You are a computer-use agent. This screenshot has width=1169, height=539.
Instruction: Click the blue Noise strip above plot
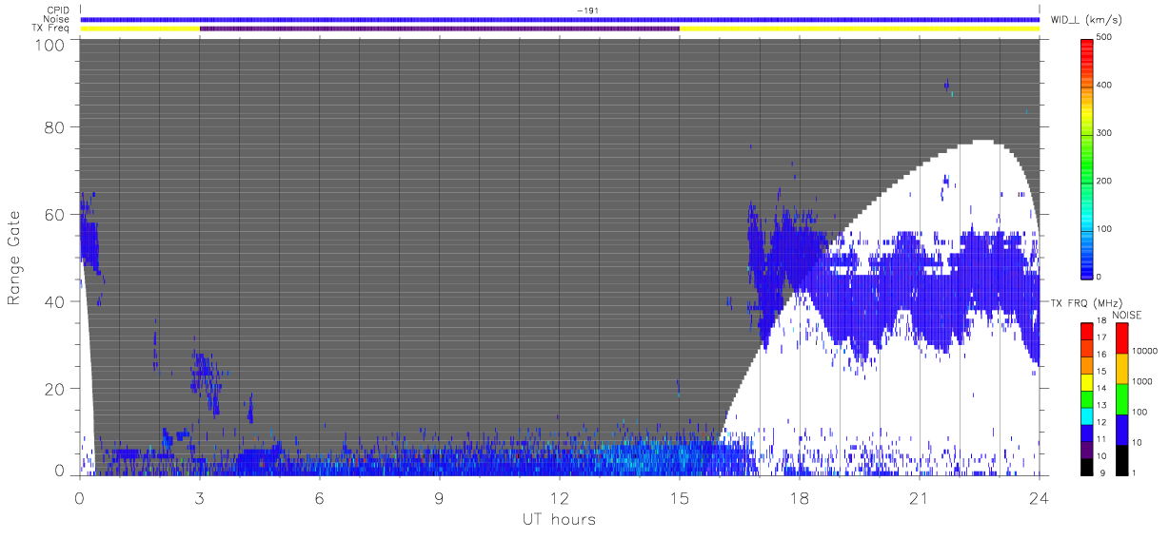(x=560, y=20)
